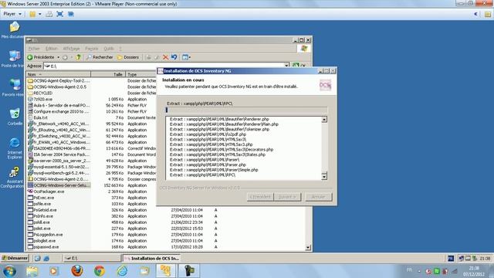
Task: Click VMware send Ctrl+Alt+Del icon
Action: tap(49, 14)
